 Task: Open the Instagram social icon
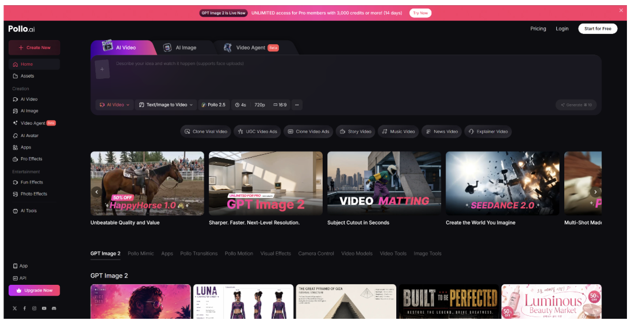coord(34,308)
